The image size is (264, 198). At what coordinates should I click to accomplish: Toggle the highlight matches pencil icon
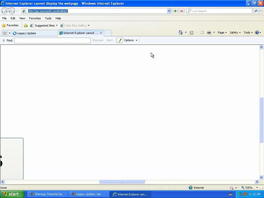click(x=120, y=40)
